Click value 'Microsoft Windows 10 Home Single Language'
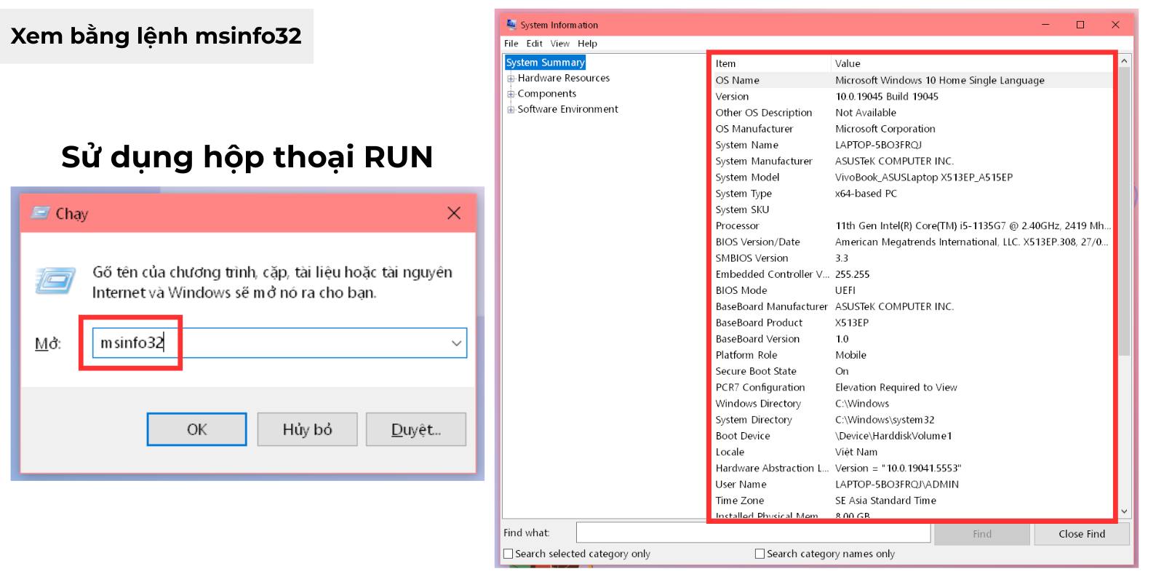Image resolution: width=1164 pixels, height=582 pixels. (940, 80)
